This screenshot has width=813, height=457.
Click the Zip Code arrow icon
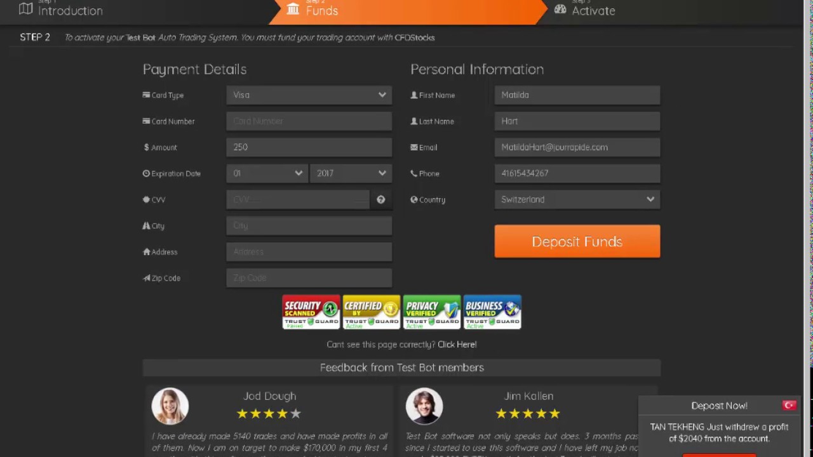click(146, 278)
